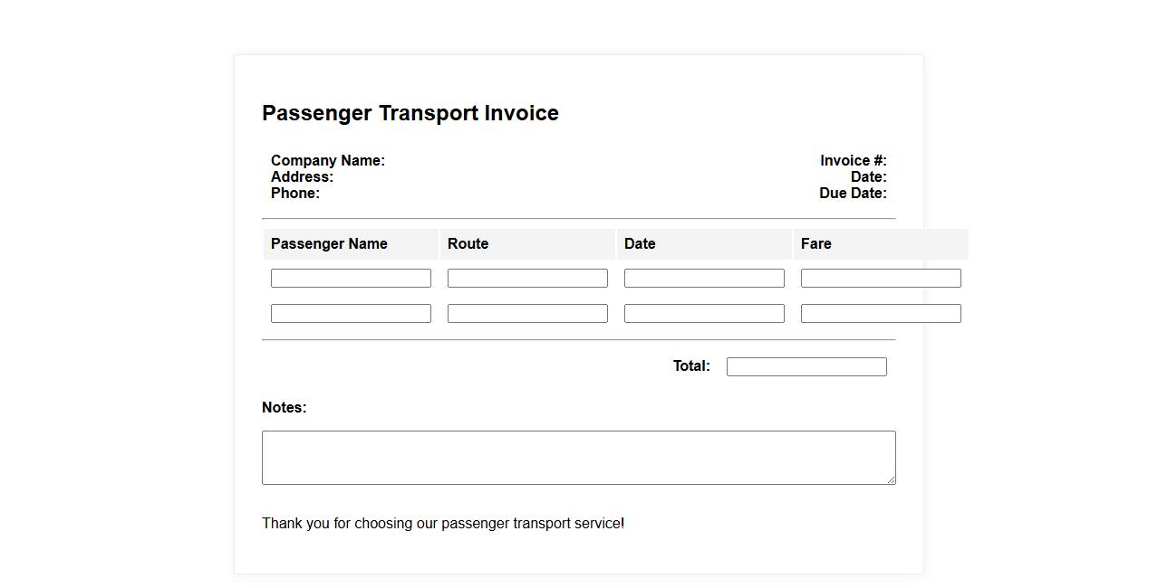The image size is (1158, 588).
Task: Click the Passenger Name column header
Action: point(329,244)
